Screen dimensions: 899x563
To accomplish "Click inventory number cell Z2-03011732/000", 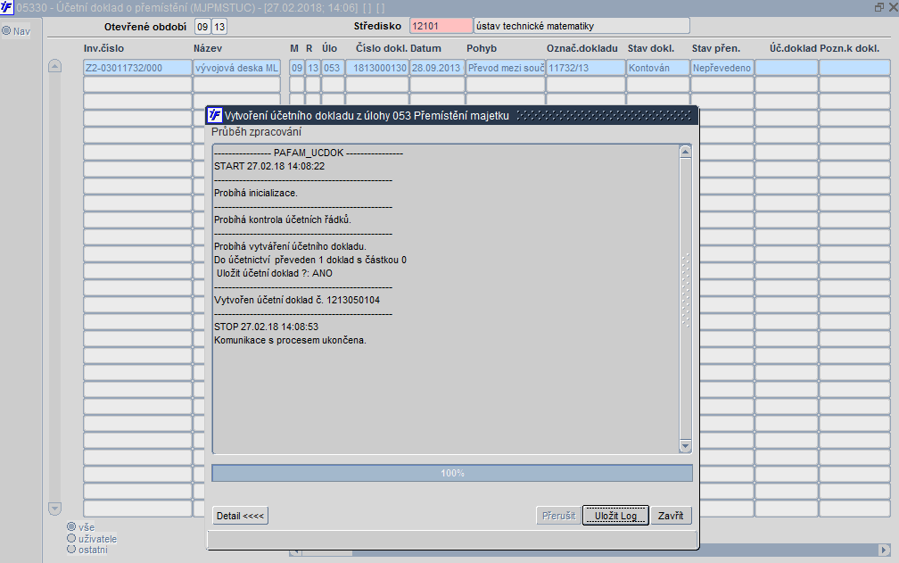I will tap(137, 68).
